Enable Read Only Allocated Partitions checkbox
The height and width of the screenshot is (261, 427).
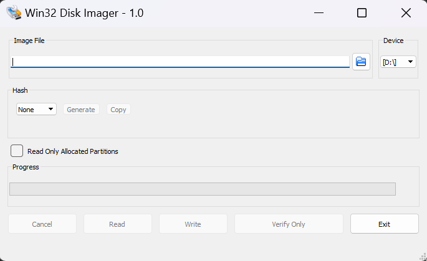tap(17, 151)
